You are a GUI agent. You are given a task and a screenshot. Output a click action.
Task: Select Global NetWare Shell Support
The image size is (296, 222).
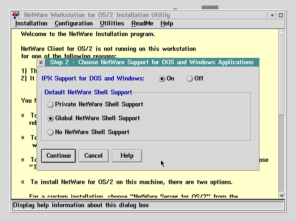(x=93, y=118)
